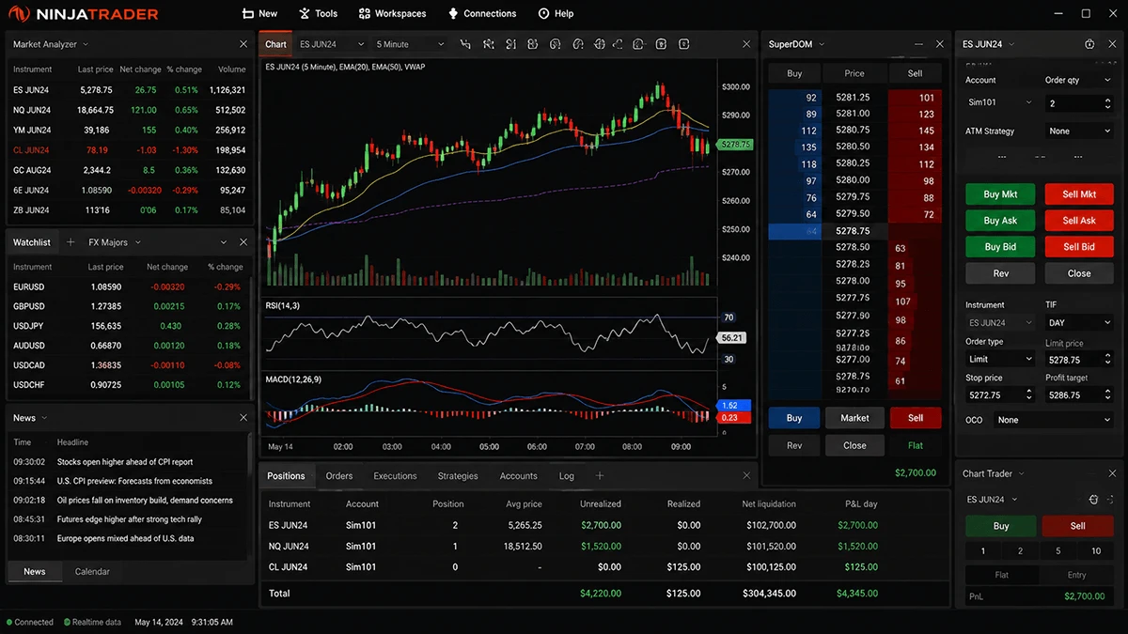Image resolution: width=1128 pixels, height=634 pixels.
Task: Open the New menu
Action: point(259,14)
